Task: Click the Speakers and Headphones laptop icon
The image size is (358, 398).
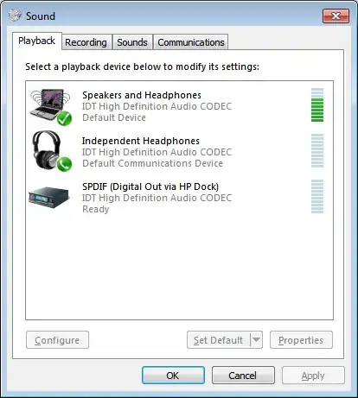Action: [51, 107]
